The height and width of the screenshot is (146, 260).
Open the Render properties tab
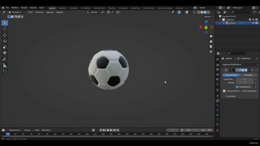point(218,65)
